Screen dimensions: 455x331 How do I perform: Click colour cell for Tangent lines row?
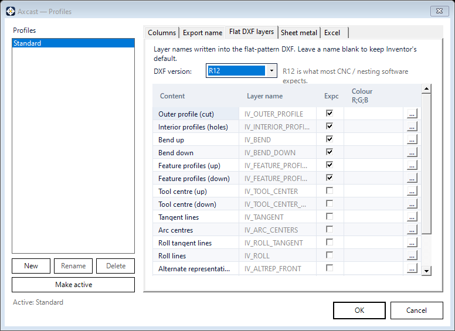(373, 217)
